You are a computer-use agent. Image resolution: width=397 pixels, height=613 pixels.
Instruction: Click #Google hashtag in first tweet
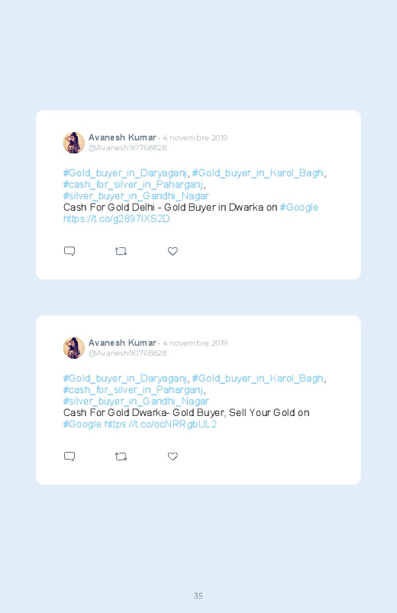click(x=299, y=208)
